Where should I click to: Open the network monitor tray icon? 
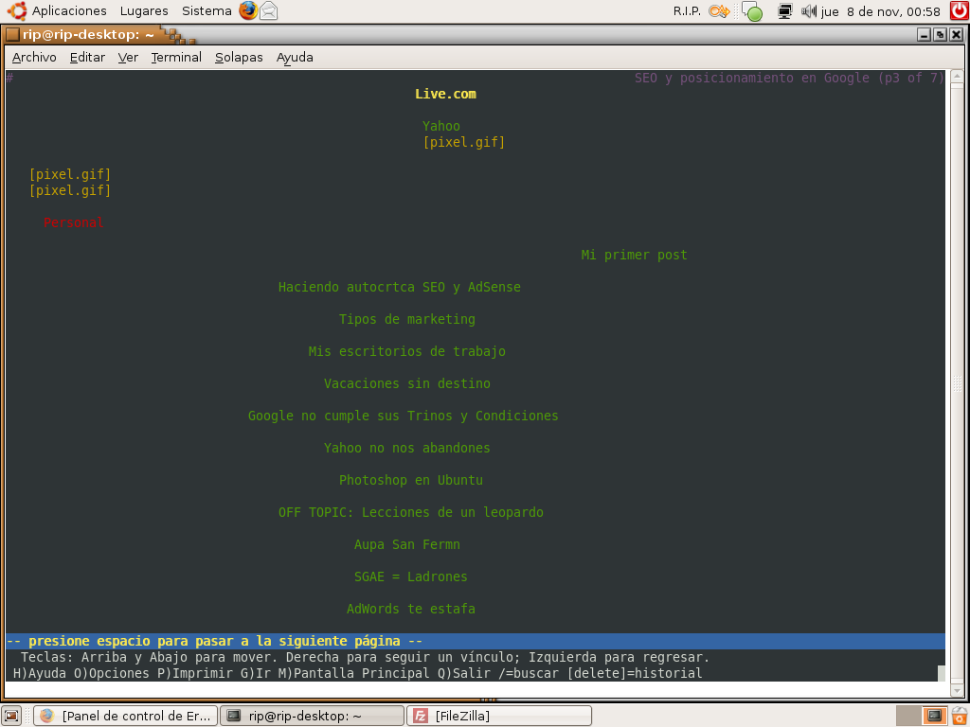pos(785,11)
